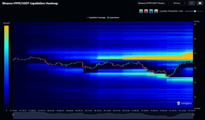Viewport: 205px width, 120px height.
Task: Click the vertical color scale bar
Action: pos(6,67)
